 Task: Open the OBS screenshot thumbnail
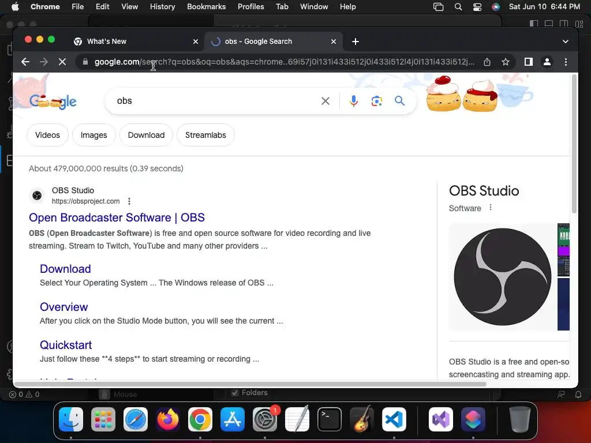tap(563, 250)
